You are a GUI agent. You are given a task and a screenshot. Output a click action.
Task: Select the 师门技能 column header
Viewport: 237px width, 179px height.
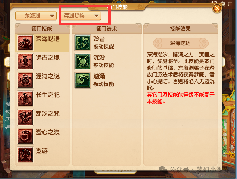(42, 29)
